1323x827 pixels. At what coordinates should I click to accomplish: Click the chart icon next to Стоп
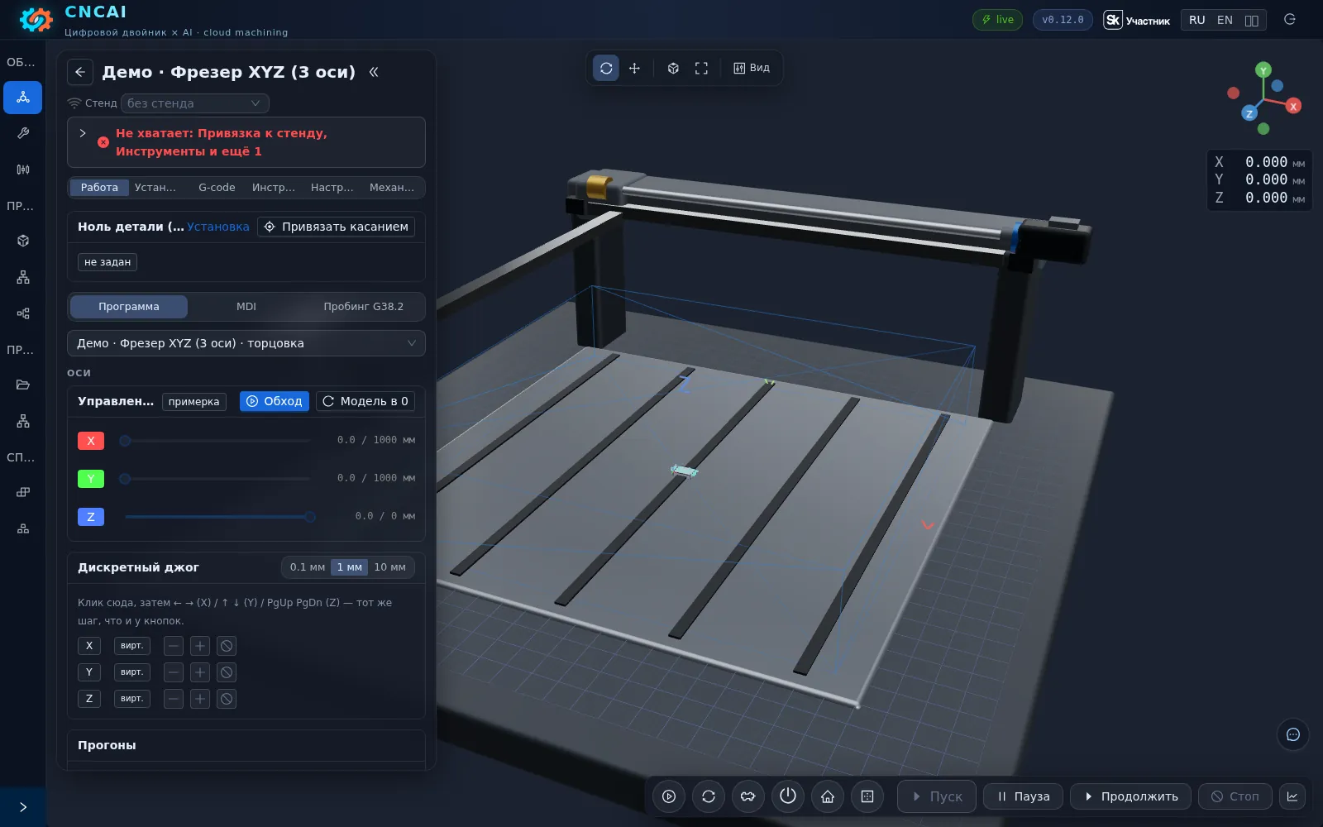1292,796
